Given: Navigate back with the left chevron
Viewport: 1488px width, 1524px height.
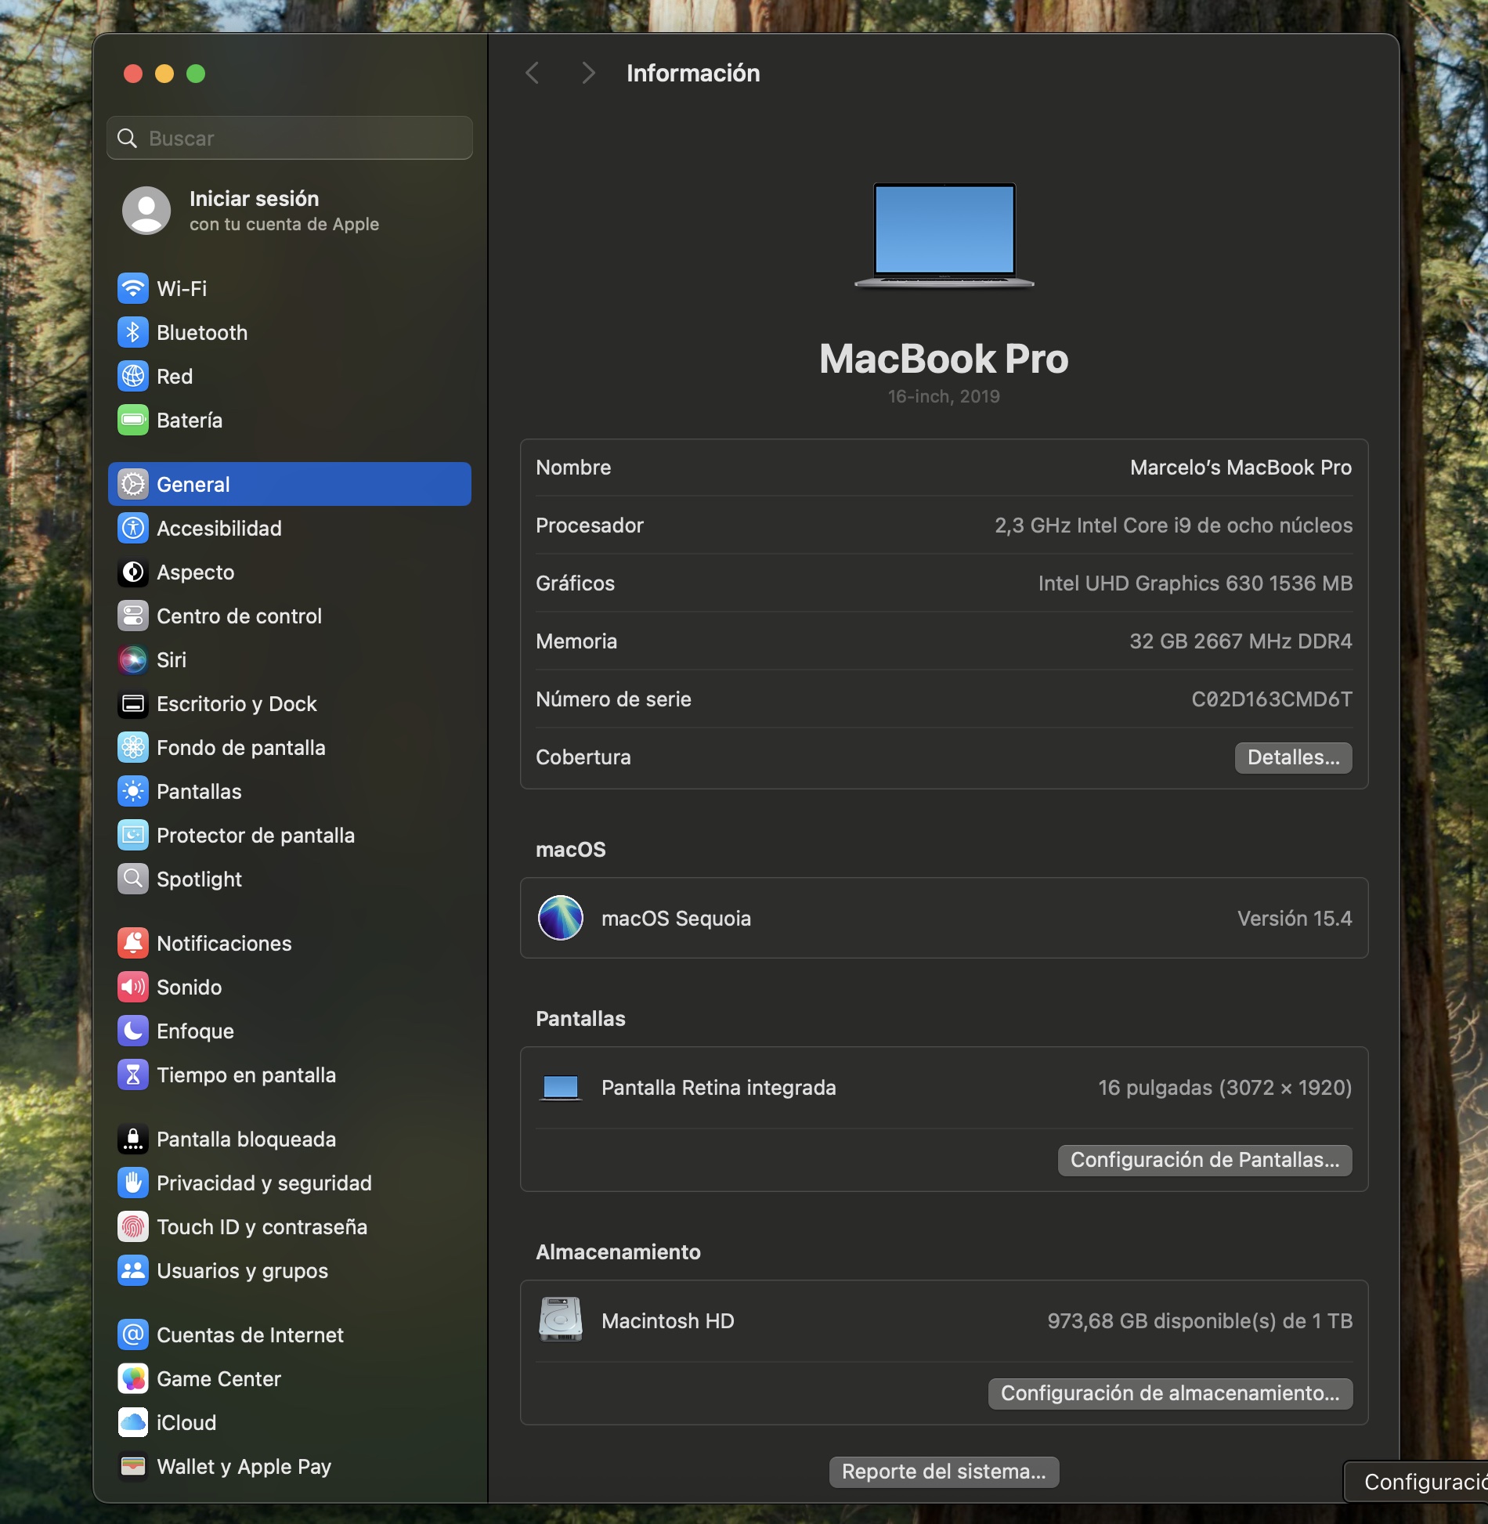Looking at the screenshot, I should (533, 73).
